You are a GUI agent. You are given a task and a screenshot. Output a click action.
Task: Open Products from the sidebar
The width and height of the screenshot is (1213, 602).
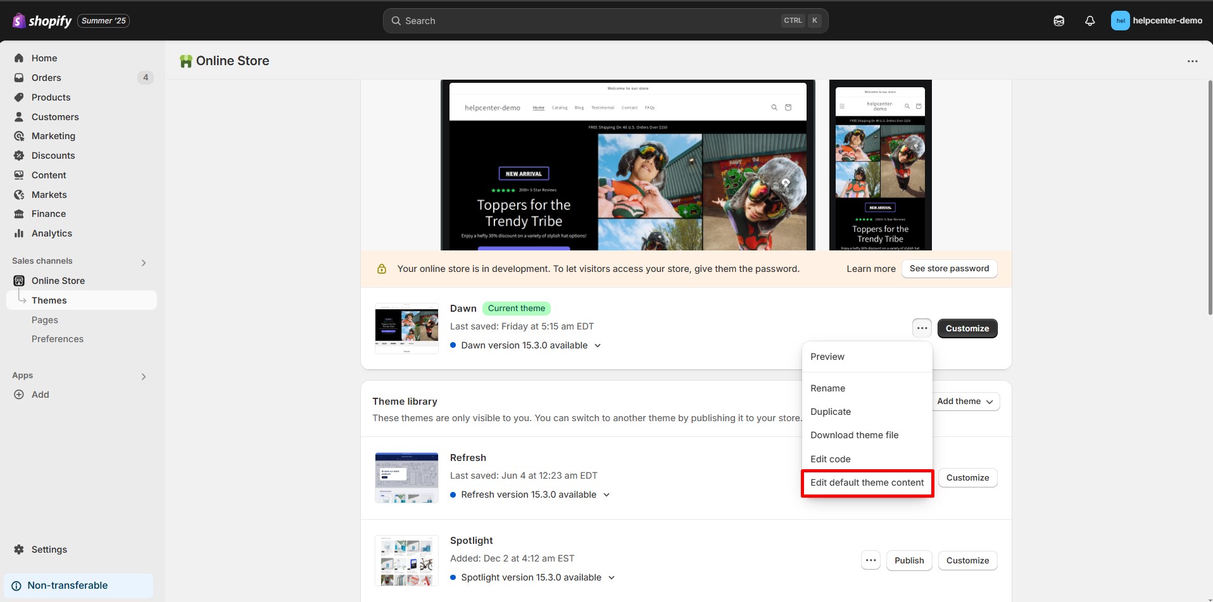(x=19, y=97)
